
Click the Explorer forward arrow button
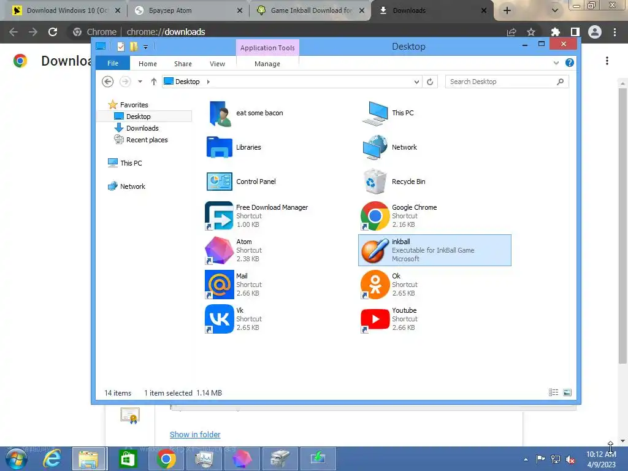click(125, 82)
